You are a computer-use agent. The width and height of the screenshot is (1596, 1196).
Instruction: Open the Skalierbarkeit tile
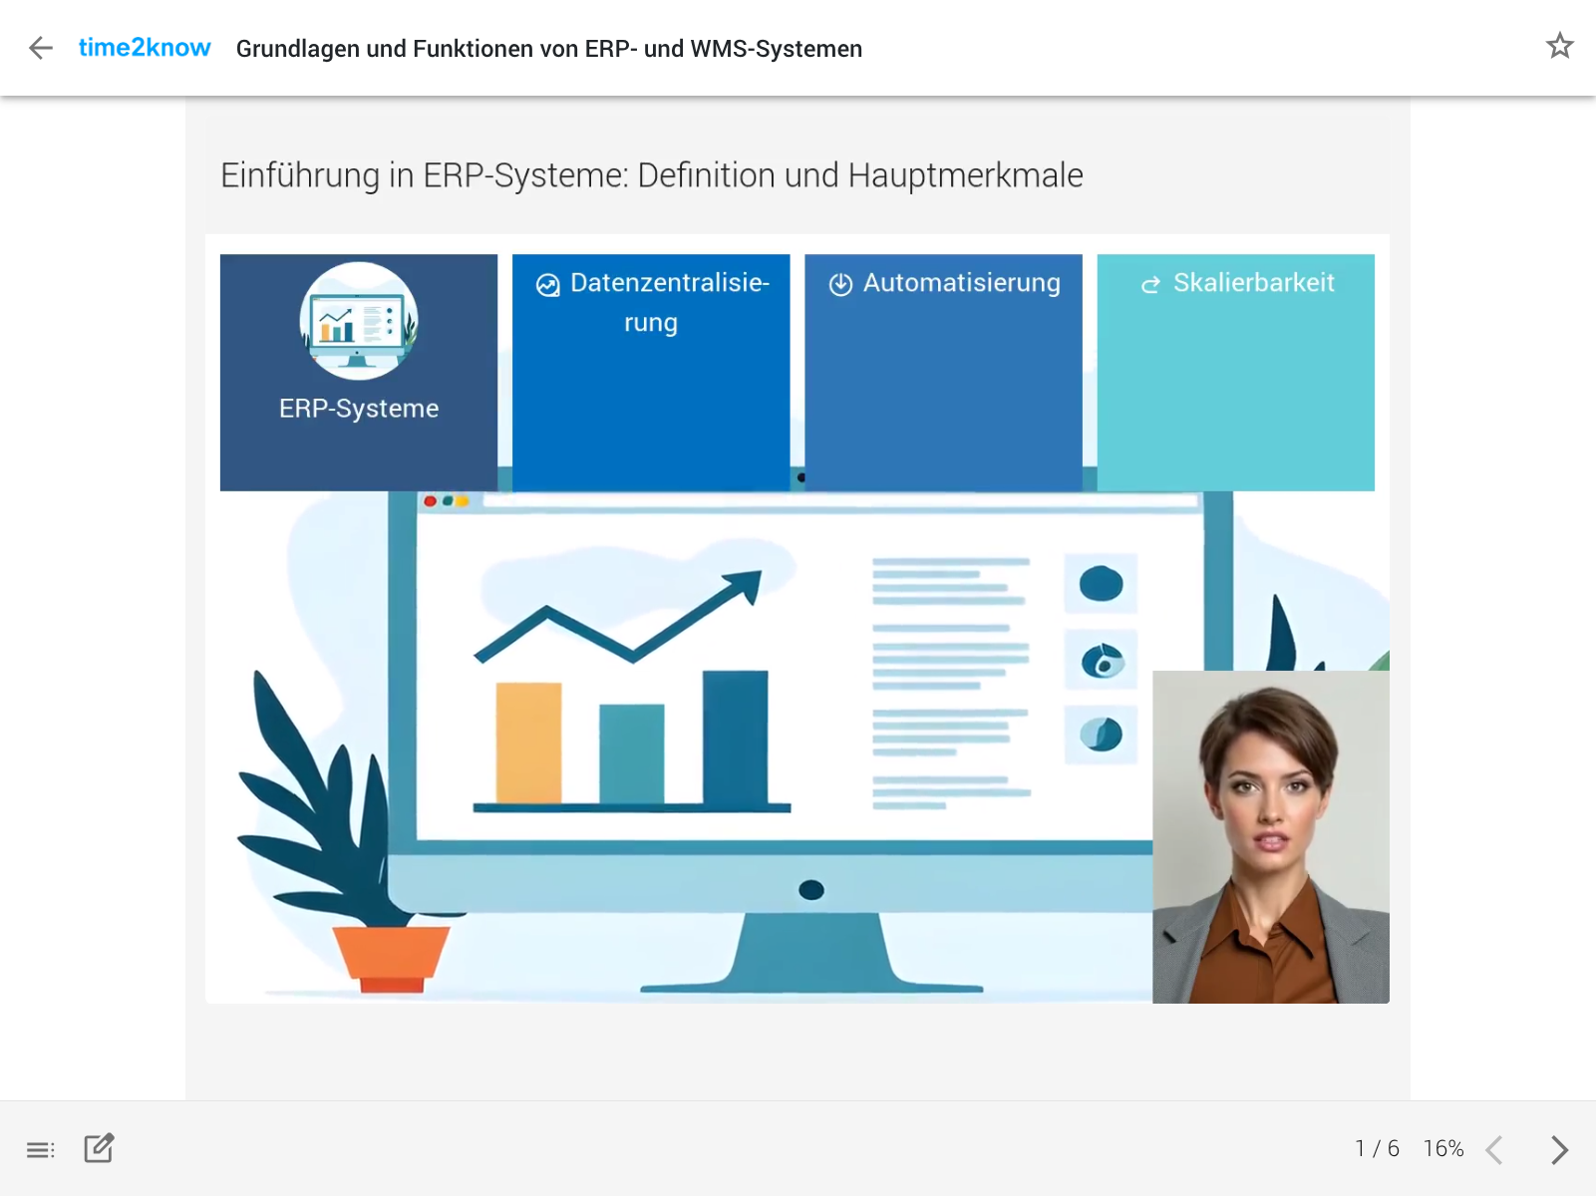tap(1235, 372)
